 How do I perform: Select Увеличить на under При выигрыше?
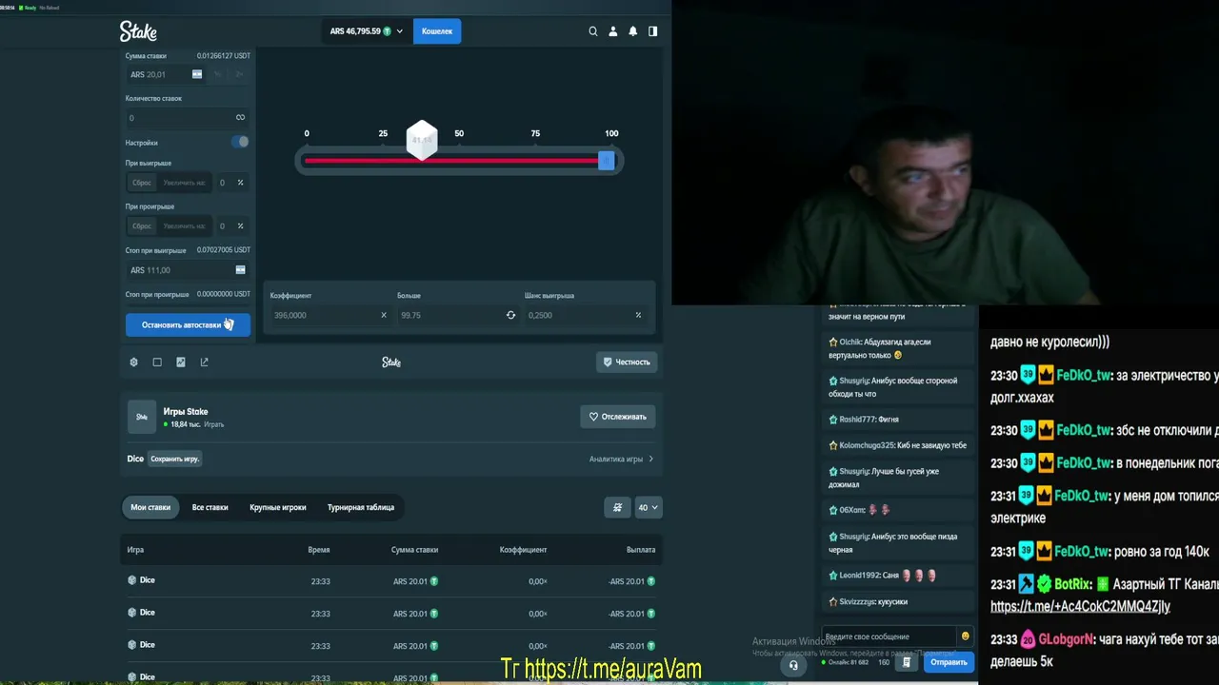click(184, 183)
